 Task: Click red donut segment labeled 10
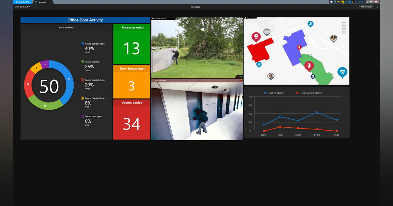pyautogui.click(x=28, y=84)
